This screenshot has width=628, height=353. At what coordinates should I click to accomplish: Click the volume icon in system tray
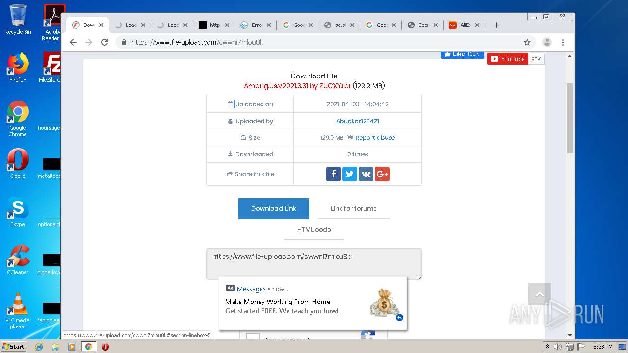click(558, 347)
